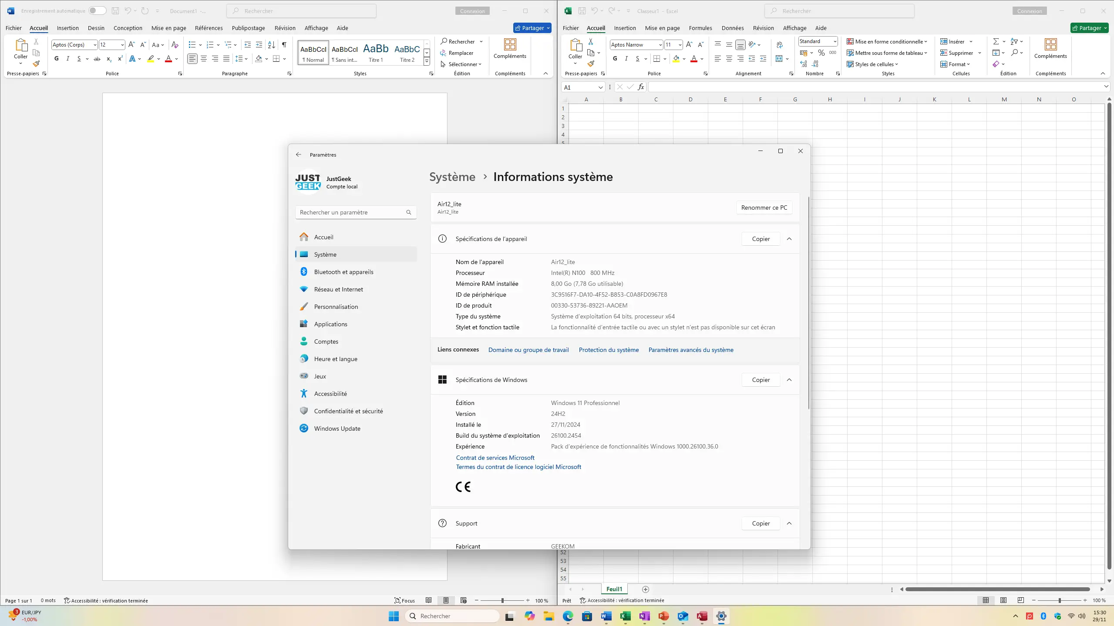Click Word font color red swatch
The height and width of the screenshot is (626, 1114).
click(x=168, y=59)
